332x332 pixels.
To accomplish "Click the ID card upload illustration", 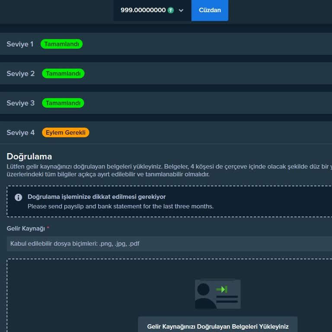I will pyautogui.click(x=217, y=294).
